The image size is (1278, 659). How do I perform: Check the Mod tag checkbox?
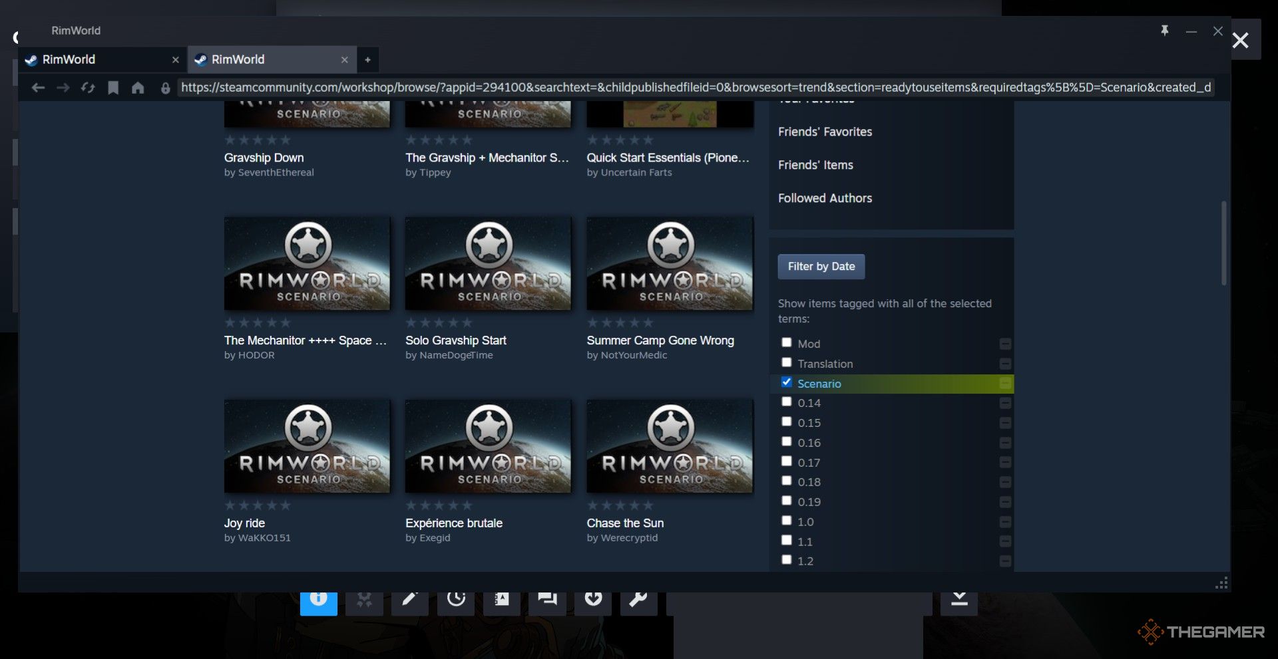coord(786,342)
